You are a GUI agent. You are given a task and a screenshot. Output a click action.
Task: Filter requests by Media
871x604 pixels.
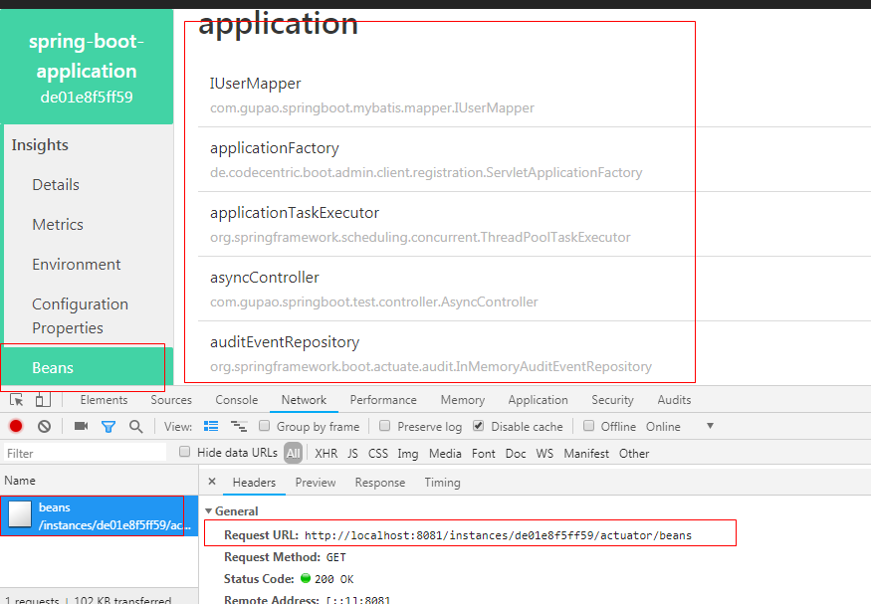tap(445, 454)
